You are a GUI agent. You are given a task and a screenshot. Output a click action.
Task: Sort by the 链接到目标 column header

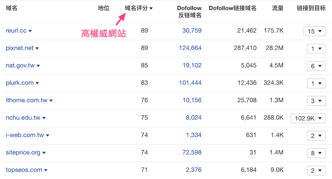pyautogui.click(x=311, y=8)
